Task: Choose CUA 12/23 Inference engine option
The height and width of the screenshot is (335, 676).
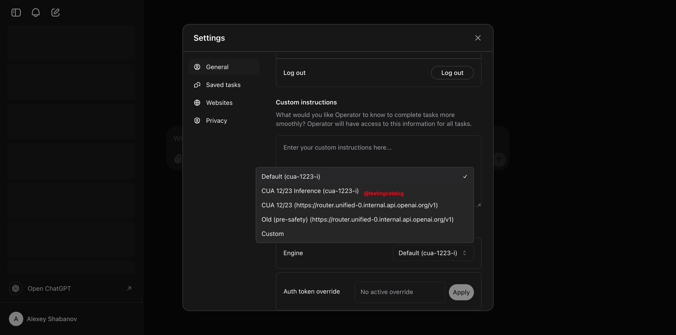Action: [x=365, y=191]
